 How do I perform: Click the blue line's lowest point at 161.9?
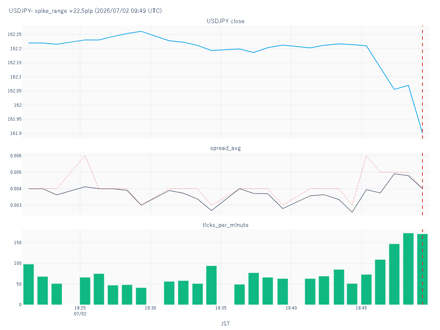point(422,133)
